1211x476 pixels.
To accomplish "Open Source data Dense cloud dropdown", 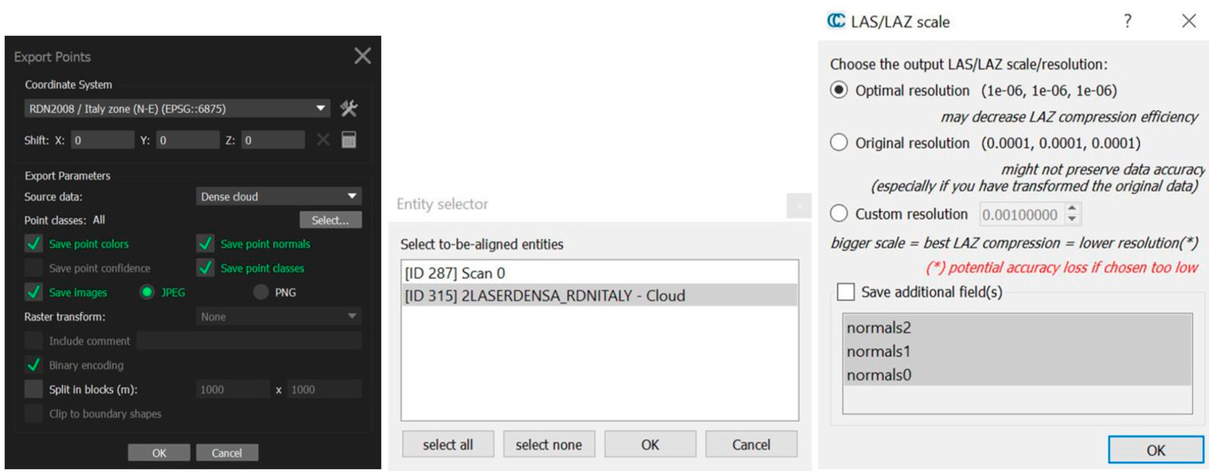I will click(x=278, y=197).
